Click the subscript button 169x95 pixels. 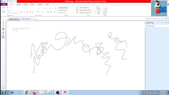click(x=33, y=12)
